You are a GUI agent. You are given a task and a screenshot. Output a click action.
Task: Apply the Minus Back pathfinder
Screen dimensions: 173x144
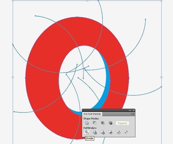126,132
